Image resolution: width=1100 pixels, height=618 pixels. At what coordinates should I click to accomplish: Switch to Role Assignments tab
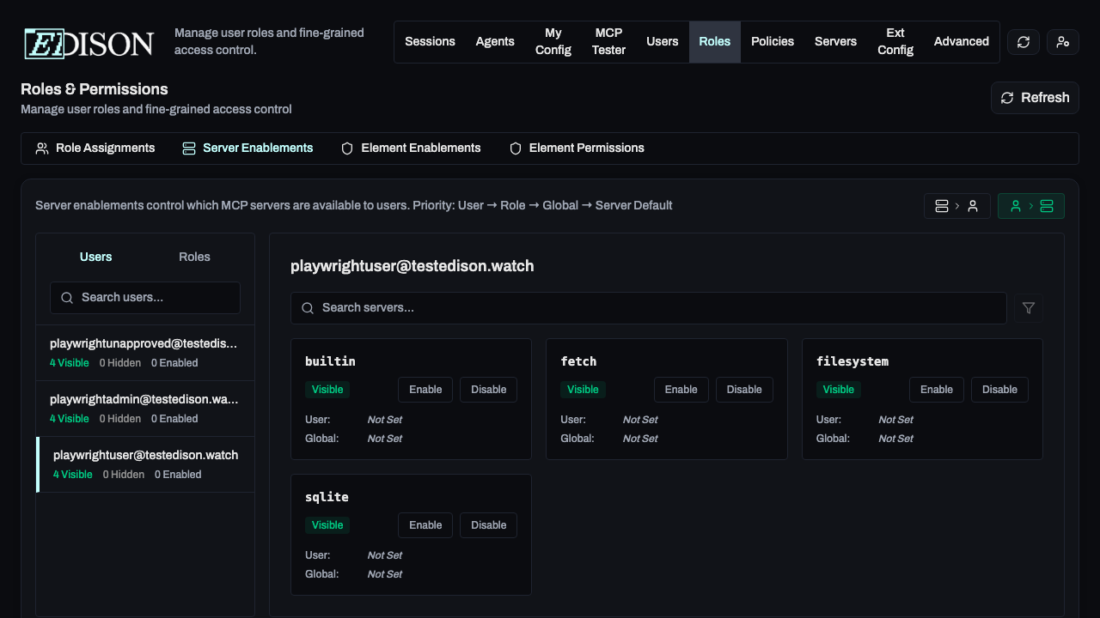click(x=95, y=148)
